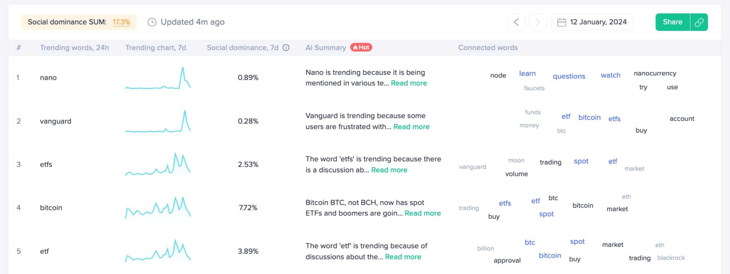The image size is (730, 274).
Task: Click the nano trending chart sparkline
Action: tap(158, 78)
